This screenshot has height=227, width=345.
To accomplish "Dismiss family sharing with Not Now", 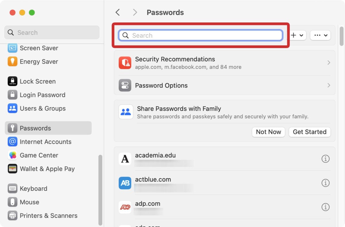I will (x=268, y=132).
